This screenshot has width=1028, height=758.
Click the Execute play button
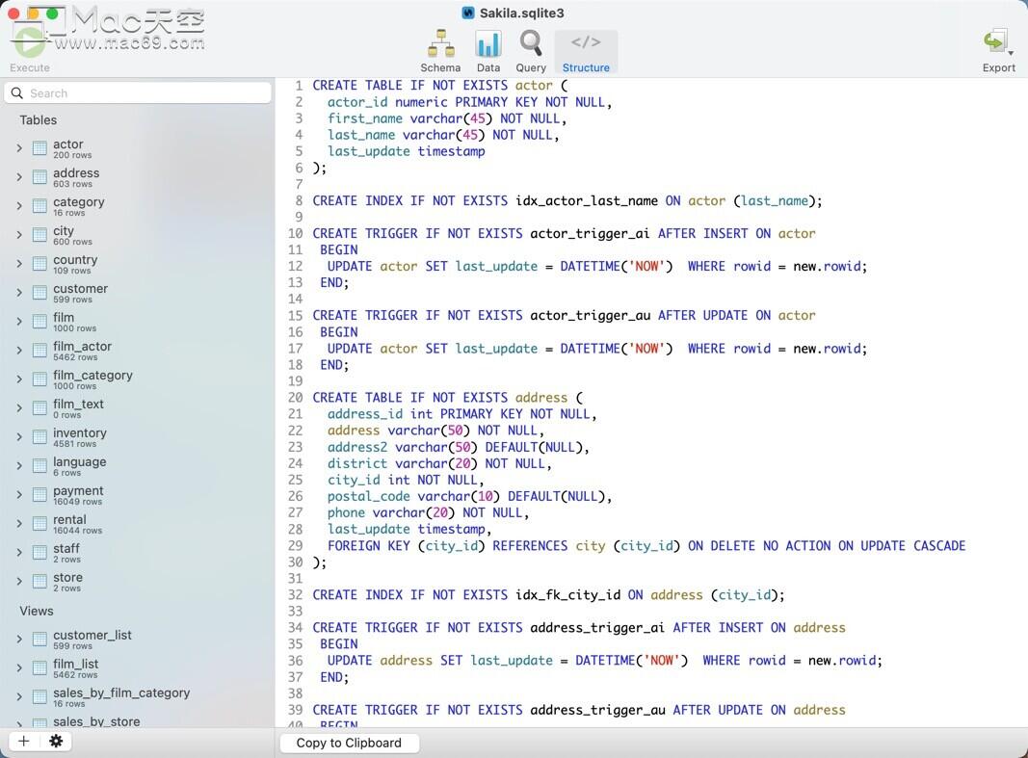[x=30, y=42]
